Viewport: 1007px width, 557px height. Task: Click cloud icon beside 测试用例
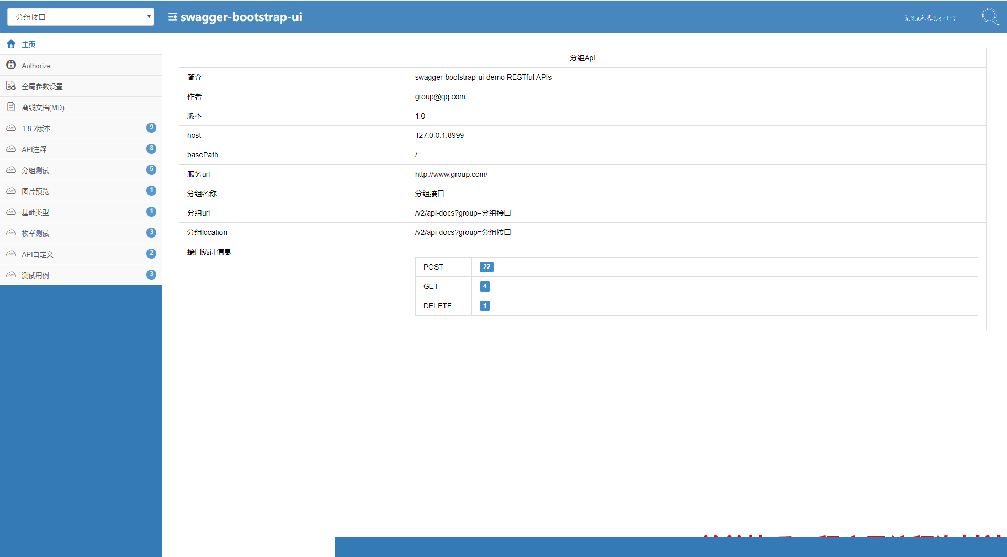(x=11, y=274)
